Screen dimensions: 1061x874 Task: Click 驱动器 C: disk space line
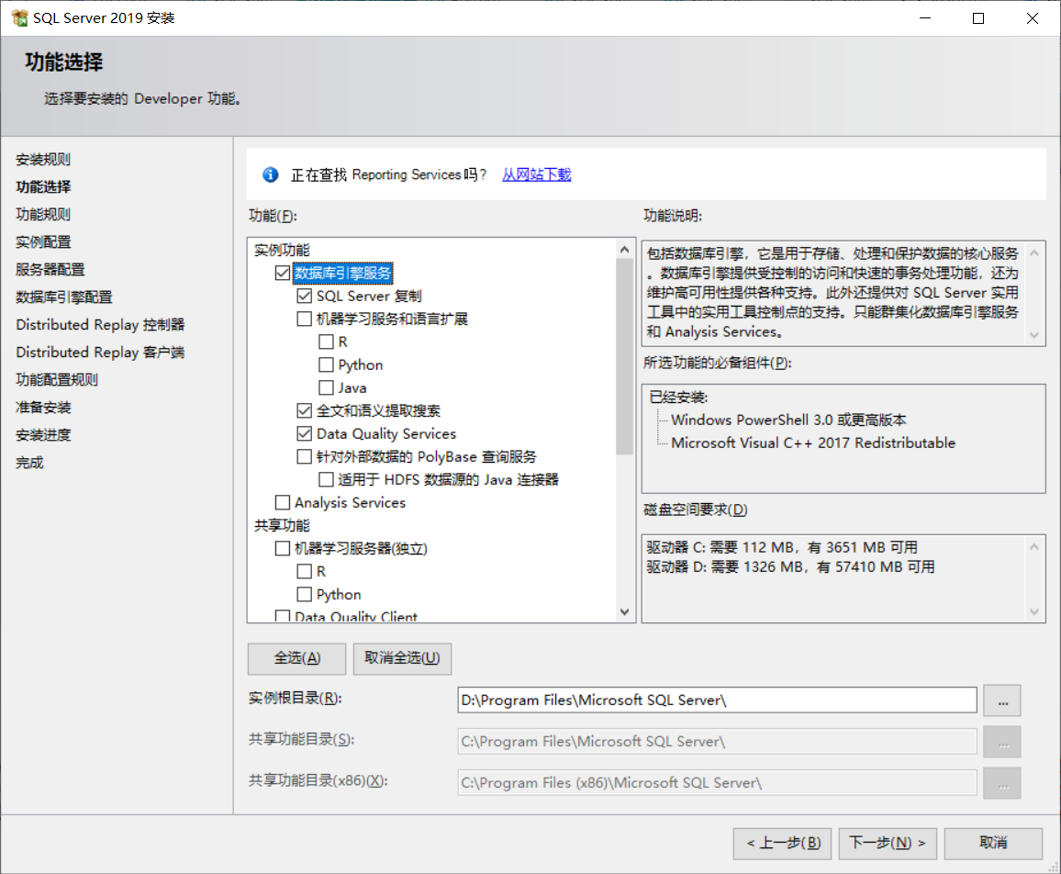782,548
